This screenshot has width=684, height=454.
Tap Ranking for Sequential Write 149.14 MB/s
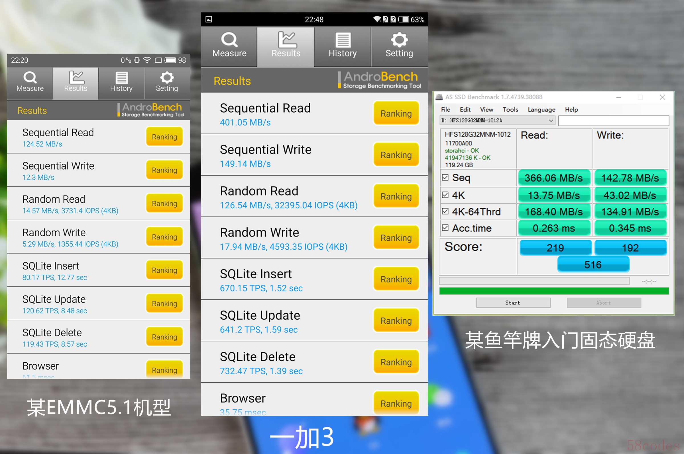tap(396, 155)
